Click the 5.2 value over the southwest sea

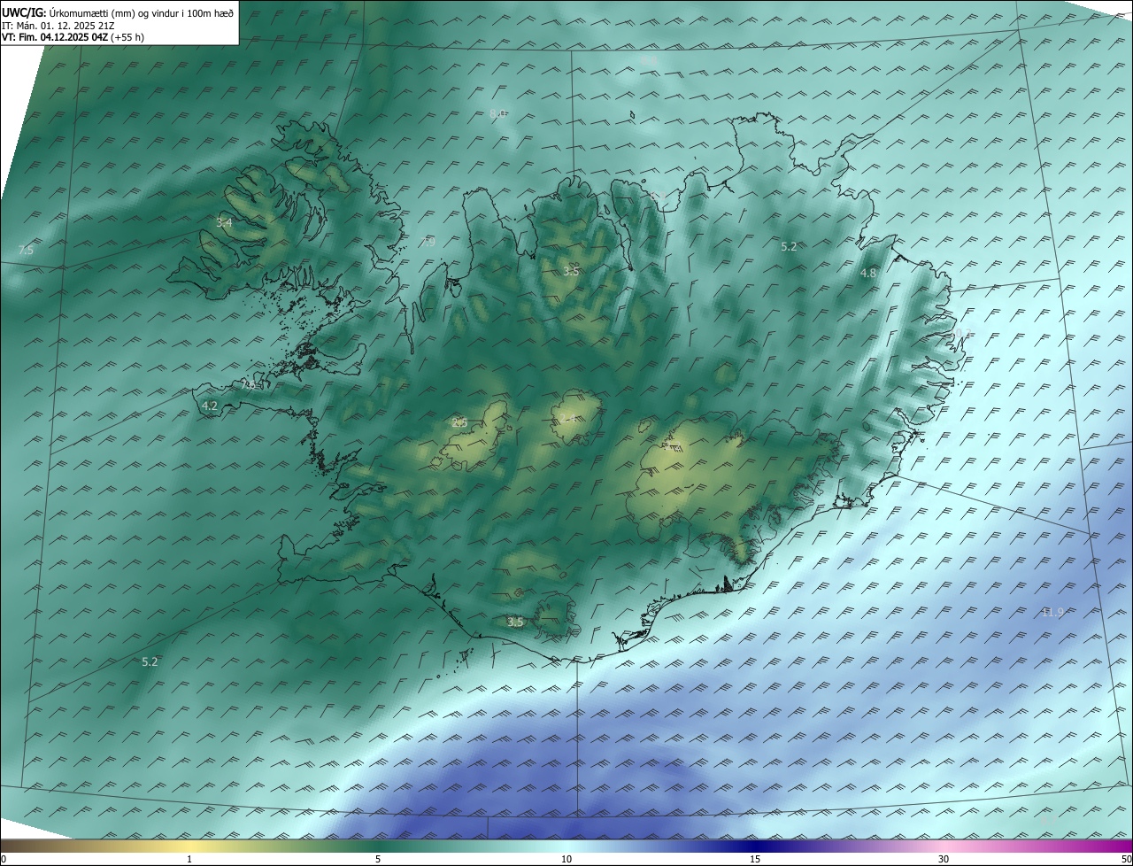click(150, 661)
